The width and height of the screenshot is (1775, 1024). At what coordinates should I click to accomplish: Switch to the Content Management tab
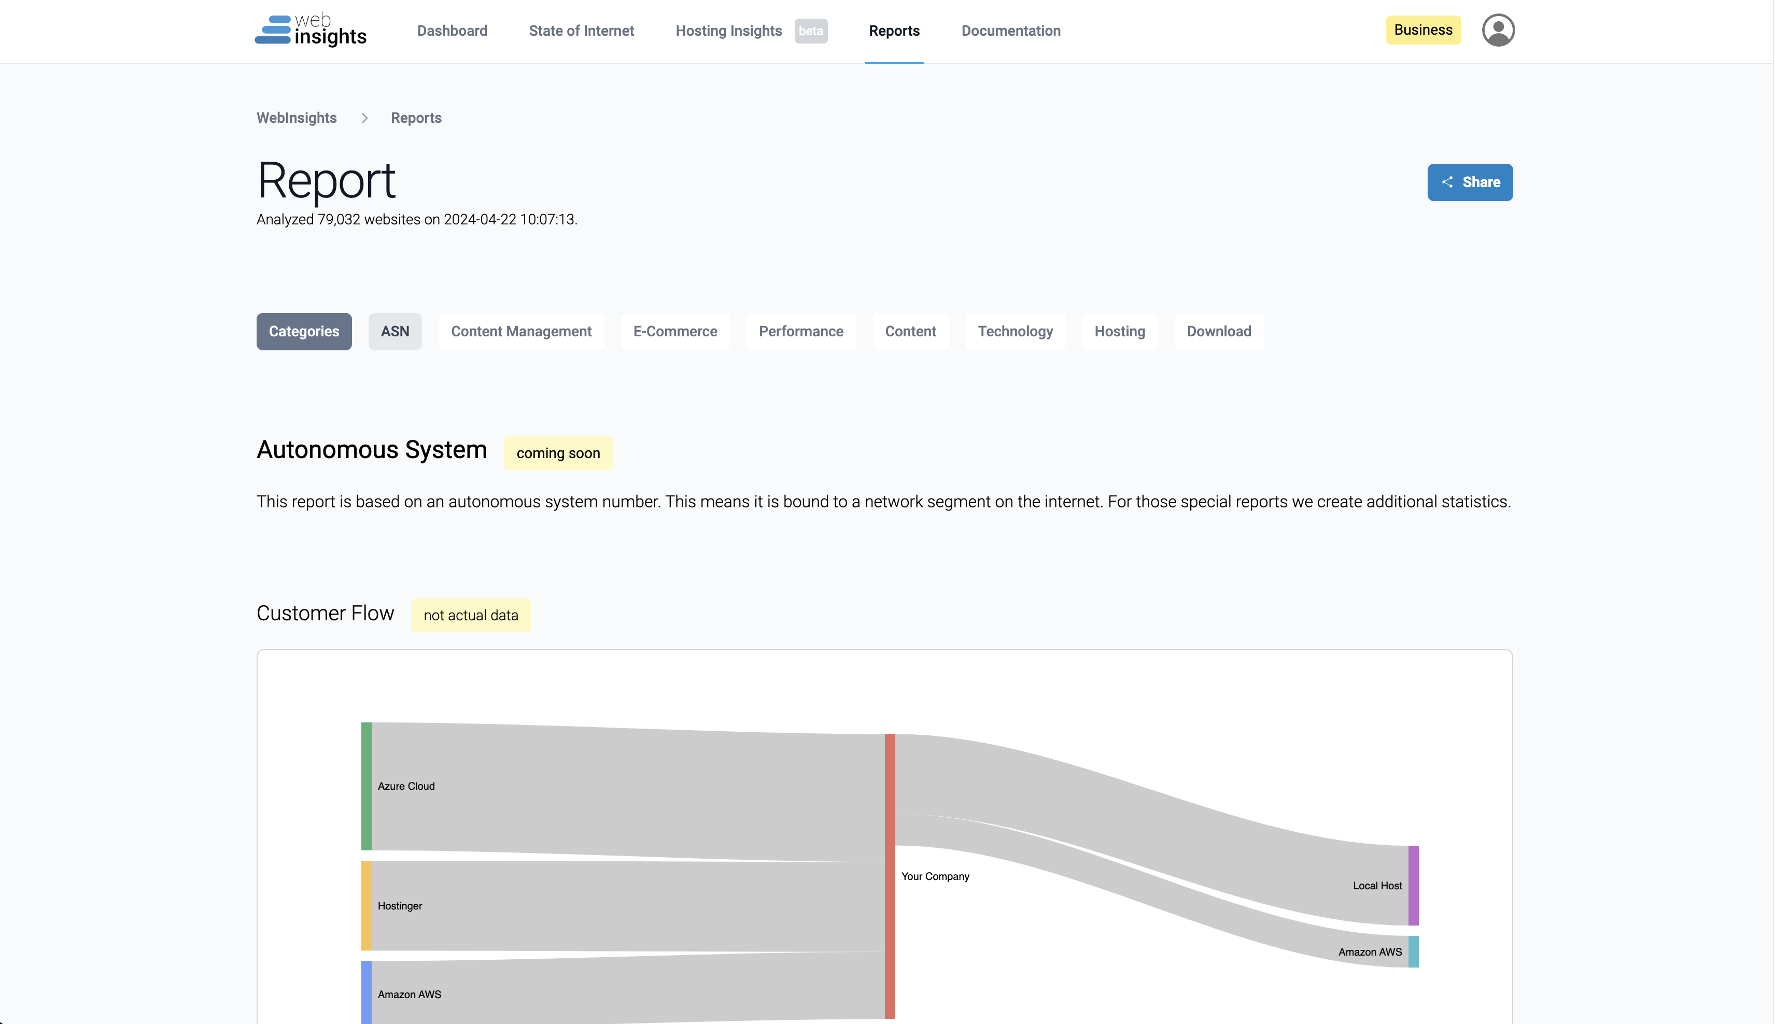click(x=520, y=331)
